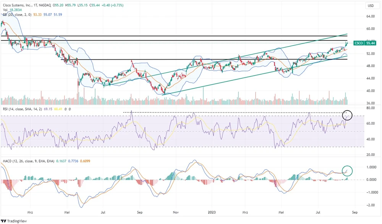Click the 64.00 price axis label
This screenshot has width=382, height=224.
(x=370, y=16)
